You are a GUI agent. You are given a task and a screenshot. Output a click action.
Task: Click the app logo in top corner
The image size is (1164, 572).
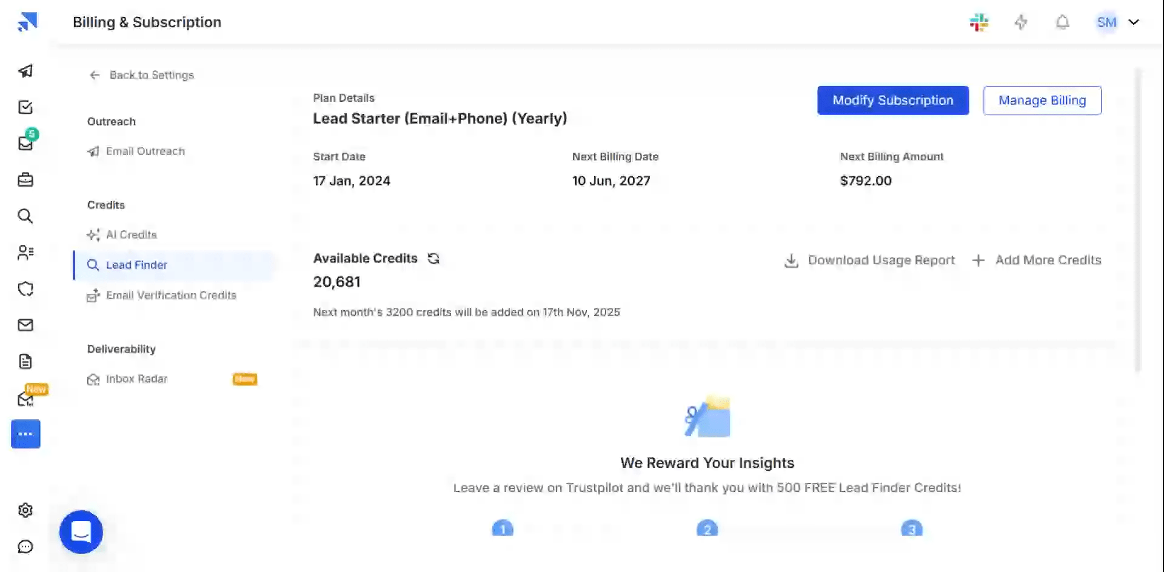pyautogui.click(x=27, y=22)
